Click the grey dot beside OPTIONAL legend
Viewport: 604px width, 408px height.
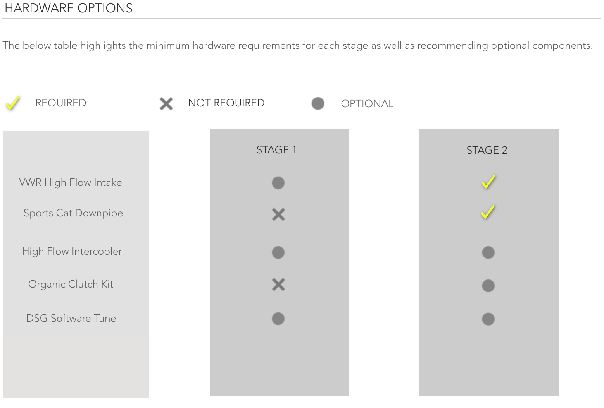pos(318,103)
